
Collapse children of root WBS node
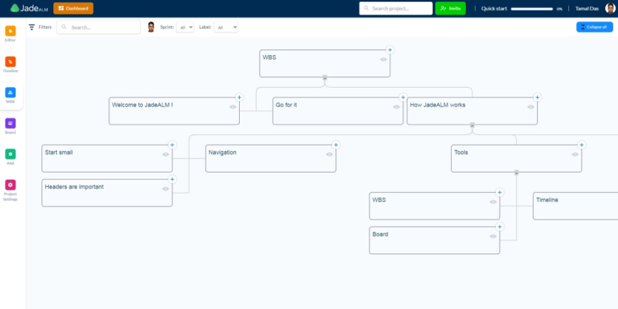click(x=325, y=78)
